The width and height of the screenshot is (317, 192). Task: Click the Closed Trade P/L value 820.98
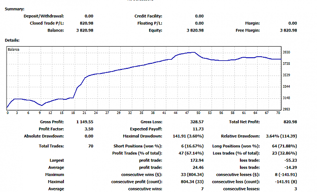(87, 23)
